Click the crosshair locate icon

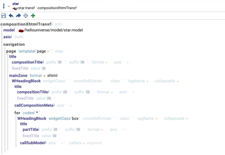coord(26,15)
